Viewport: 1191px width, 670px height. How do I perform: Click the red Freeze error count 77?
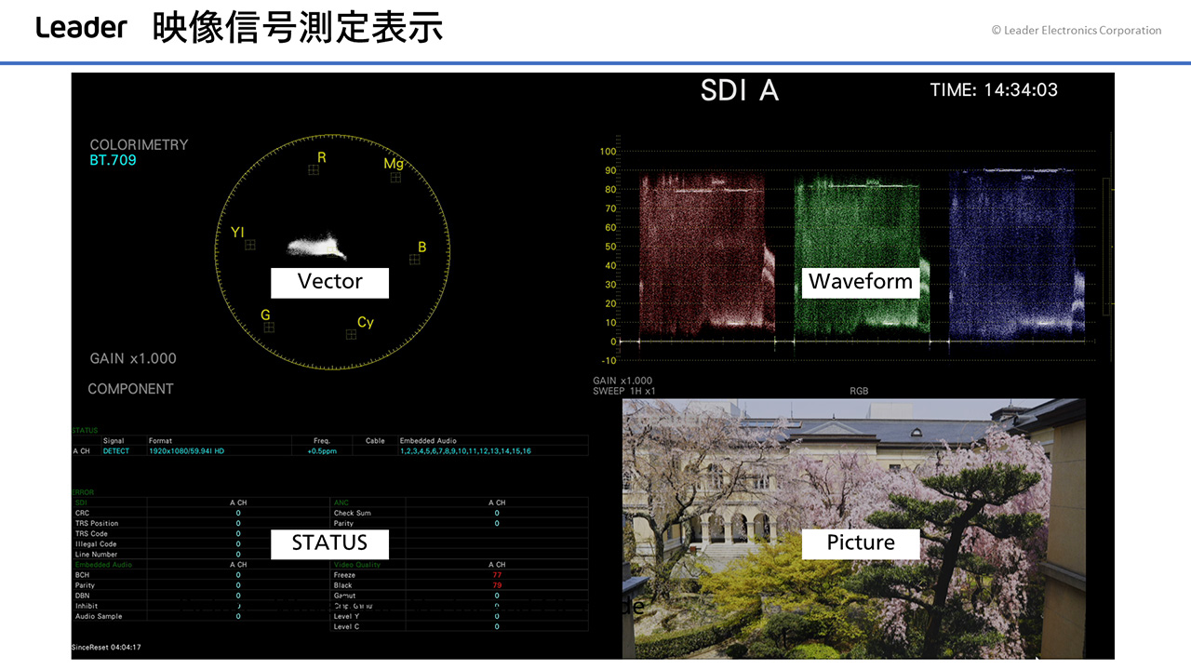497,575
